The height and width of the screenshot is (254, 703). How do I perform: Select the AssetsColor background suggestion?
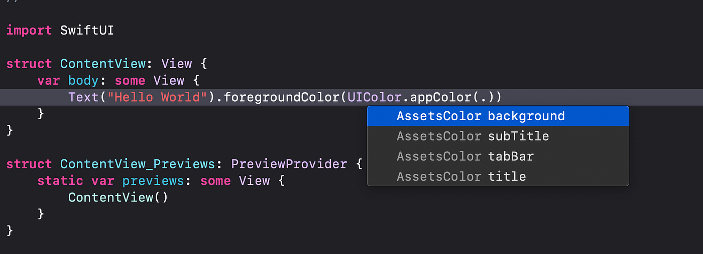(498, 116)
